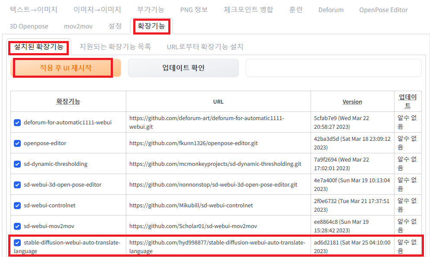Click version 2f0e6732 cell
430x257 pixels.
(352, 206)
